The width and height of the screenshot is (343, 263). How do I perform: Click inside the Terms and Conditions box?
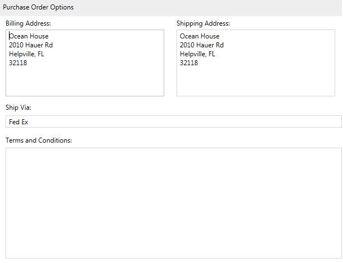coord(174,203)
